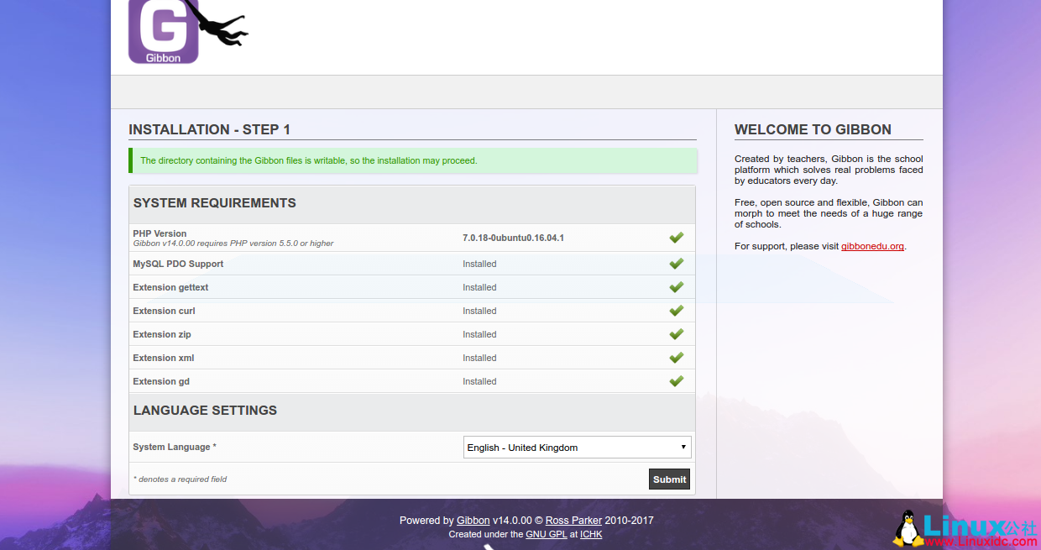The height and width of the screenshot is (550, 1041).
Task: Click the checkmark beside Extension curl
Action: 677,310
